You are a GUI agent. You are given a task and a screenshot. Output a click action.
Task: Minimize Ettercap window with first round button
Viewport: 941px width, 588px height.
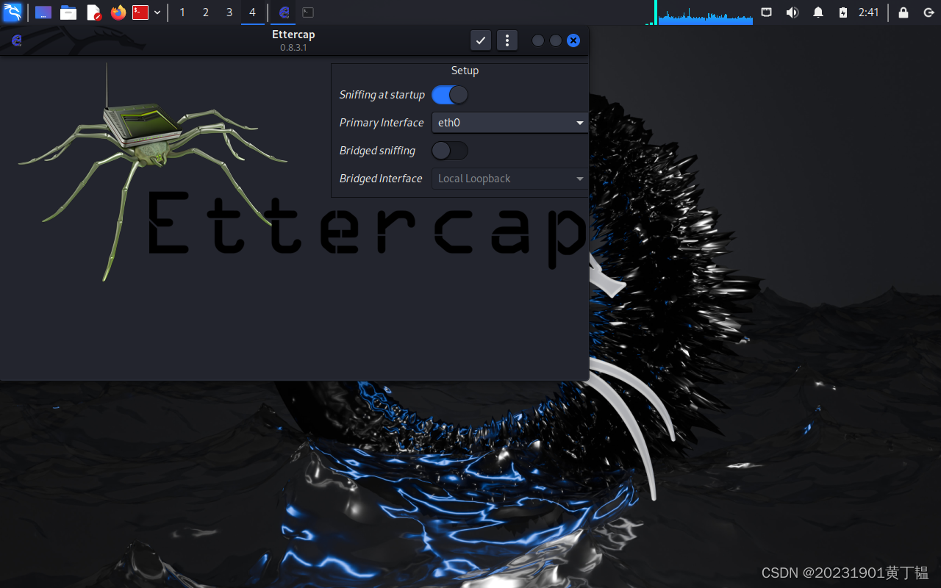(x=538, y=40)
